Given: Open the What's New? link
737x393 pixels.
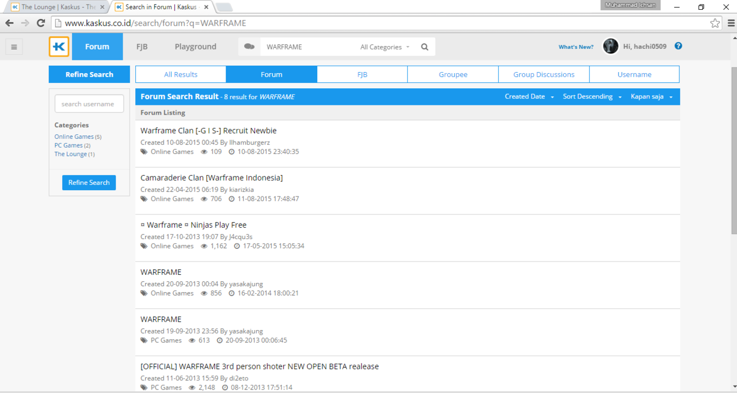Looking at the screenshot, I should pyautogui.click(x=576, y=47).
